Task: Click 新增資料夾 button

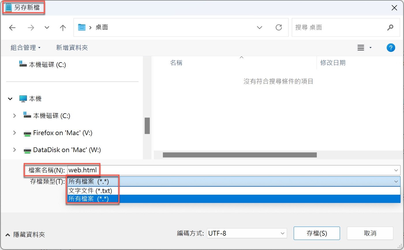Action: (72, 48)
